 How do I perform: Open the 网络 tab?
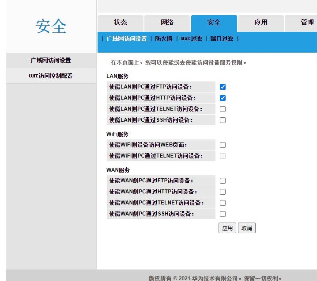[x=167, y=23]
